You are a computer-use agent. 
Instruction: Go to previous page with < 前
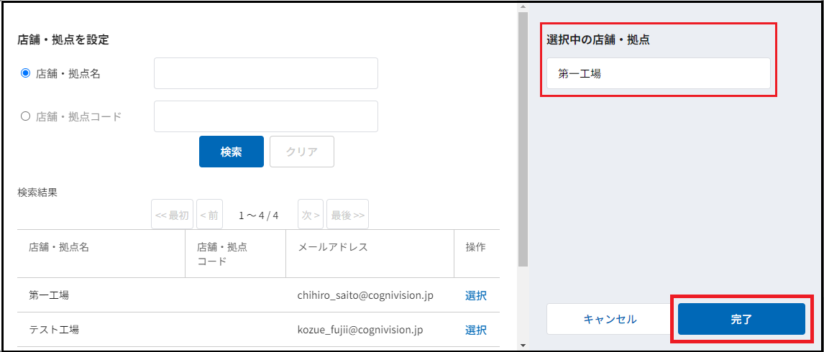tap(209, 215)
